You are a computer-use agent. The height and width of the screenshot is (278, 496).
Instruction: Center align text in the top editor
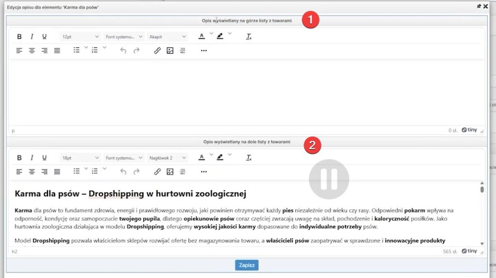point(31,50)
